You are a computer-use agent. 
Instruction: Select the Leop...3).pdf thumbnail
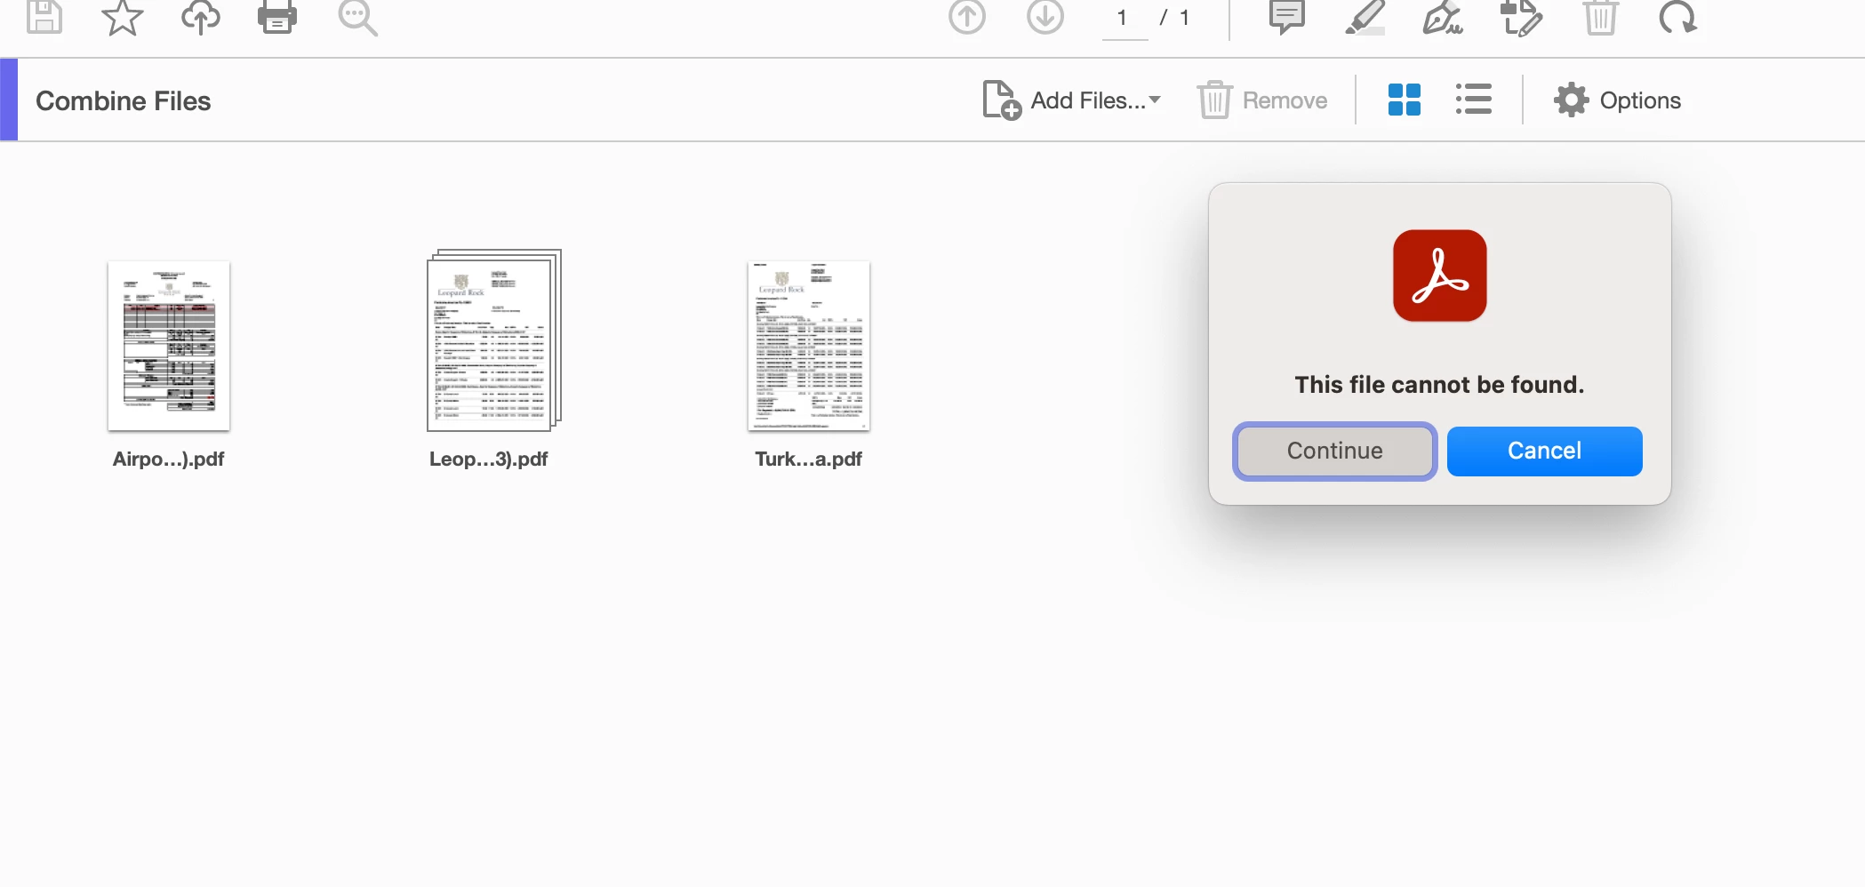494,340
